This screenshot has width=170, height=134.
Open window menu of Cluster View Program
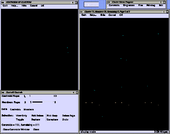109,2
